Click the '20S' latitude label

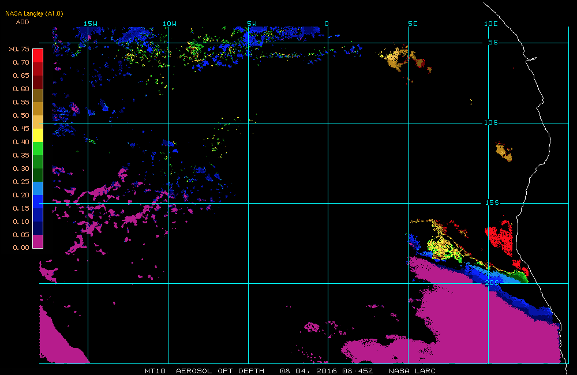(492, 283)
